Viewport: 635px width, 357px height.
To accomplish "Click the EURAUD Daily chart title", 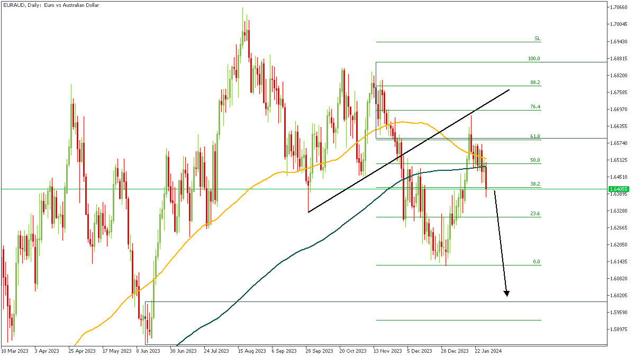I will [50, 5].
